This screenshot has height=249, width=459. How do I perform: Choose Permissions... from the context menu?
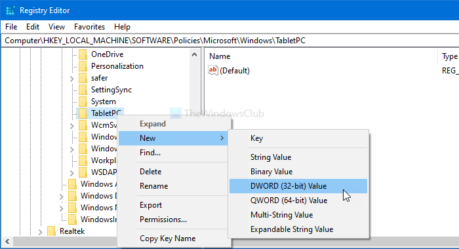(x=173, y=219)
